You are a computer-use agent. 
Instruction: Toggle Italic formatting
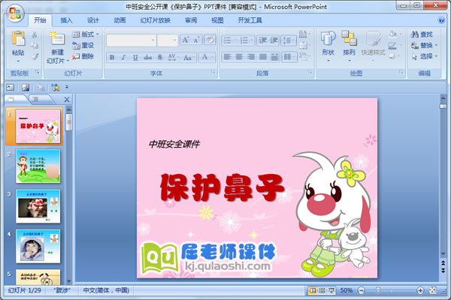tap(123, 58)
